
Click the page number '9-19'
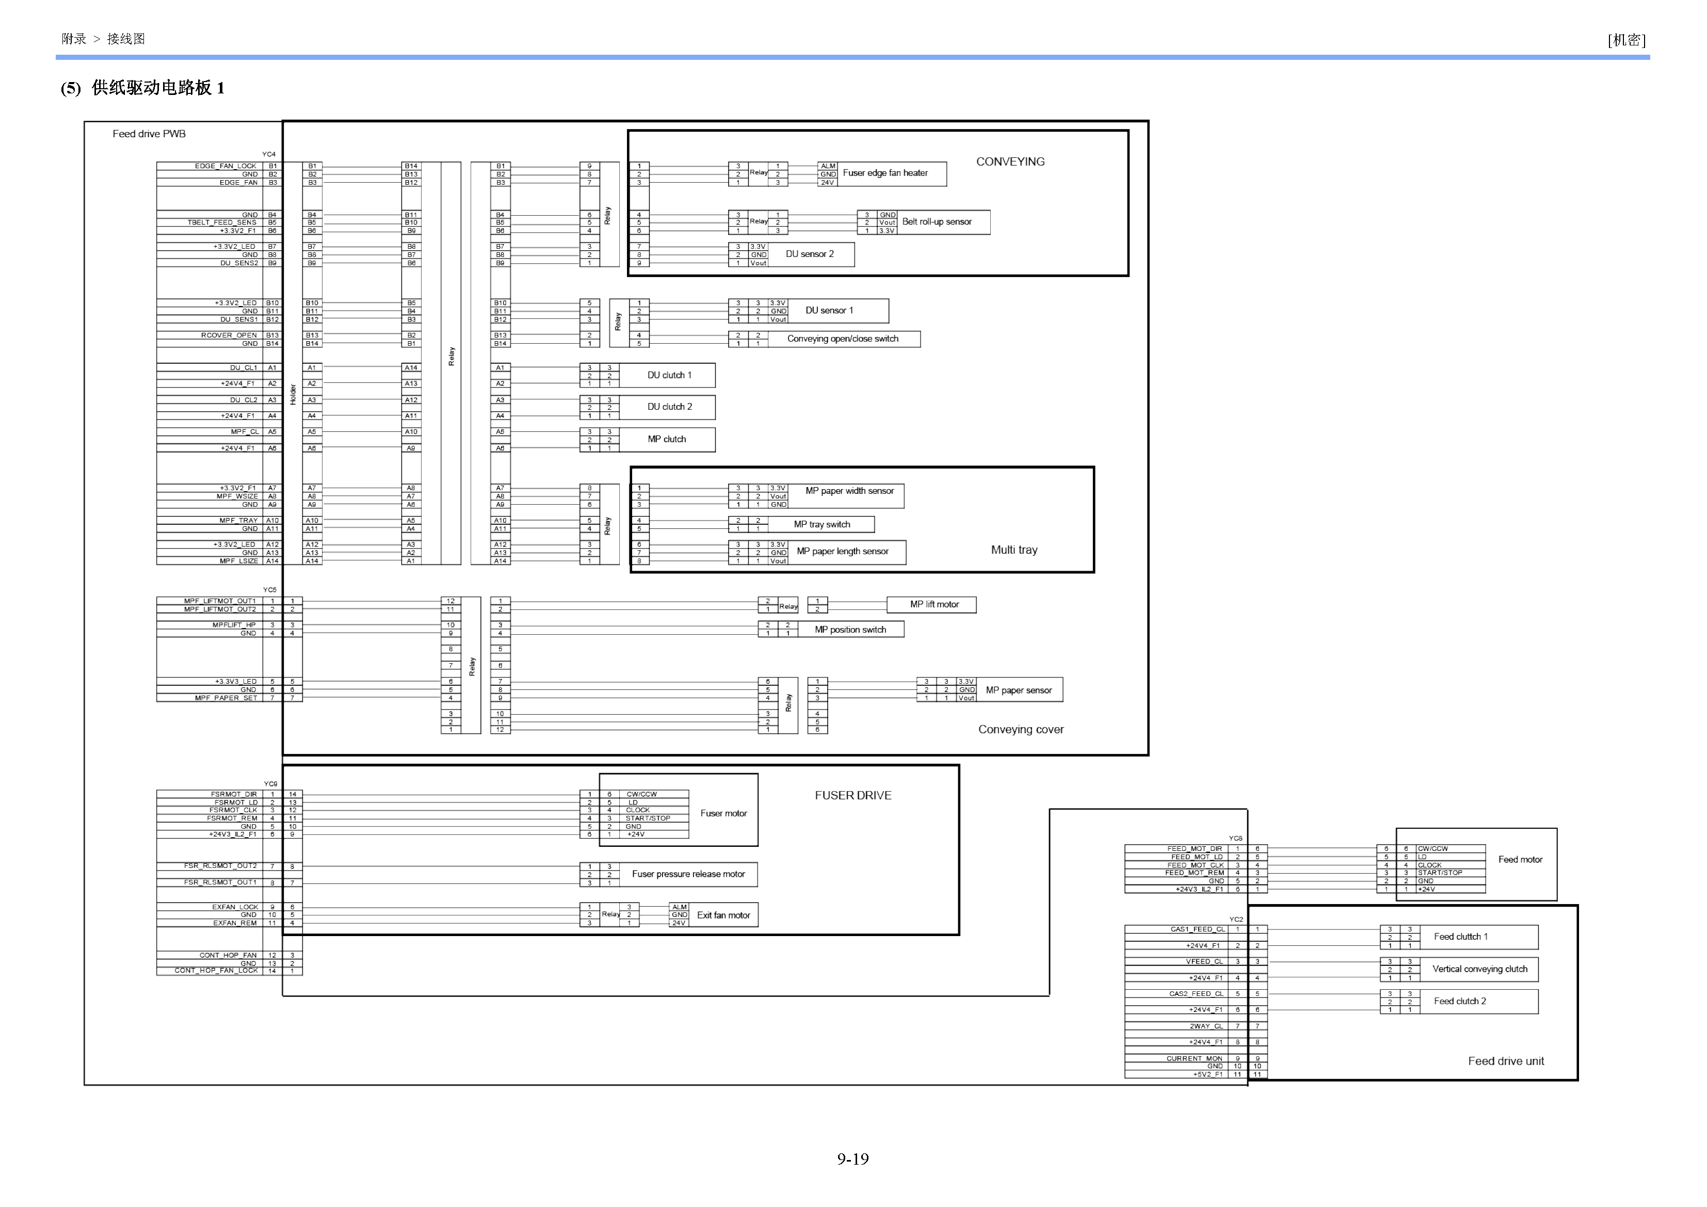pos(853,1160)
